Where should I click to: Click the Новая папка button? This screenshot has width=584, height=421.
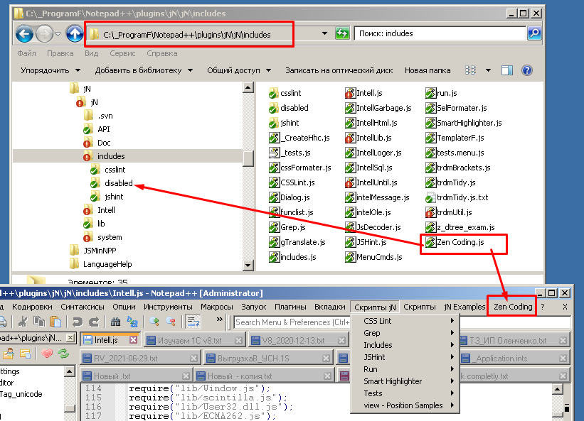[x=428, y=70]
